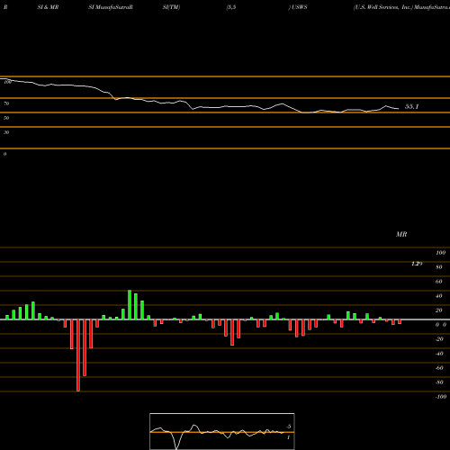
Task: Click the MR axis label 100 on right
Action: (441, 253)
